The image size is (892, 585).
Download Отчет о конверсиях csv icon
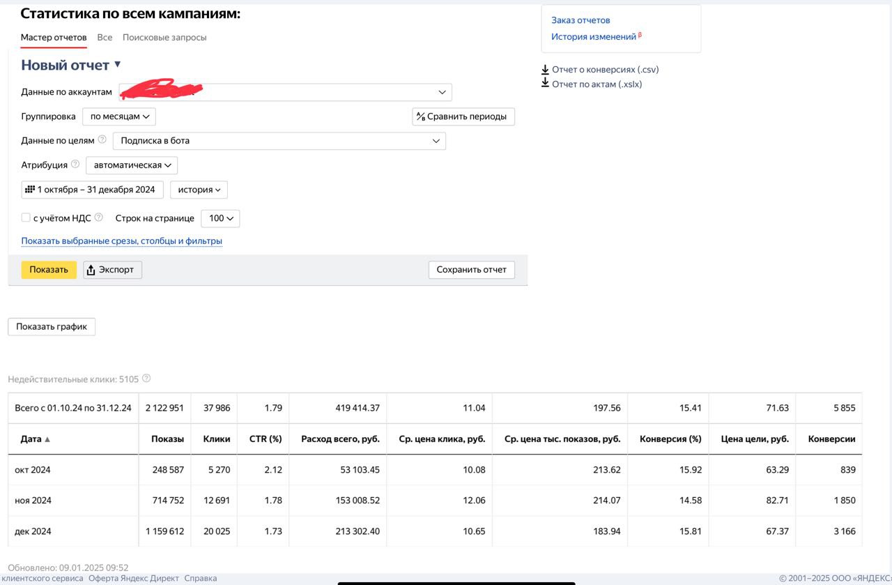[x=546, y=70]
